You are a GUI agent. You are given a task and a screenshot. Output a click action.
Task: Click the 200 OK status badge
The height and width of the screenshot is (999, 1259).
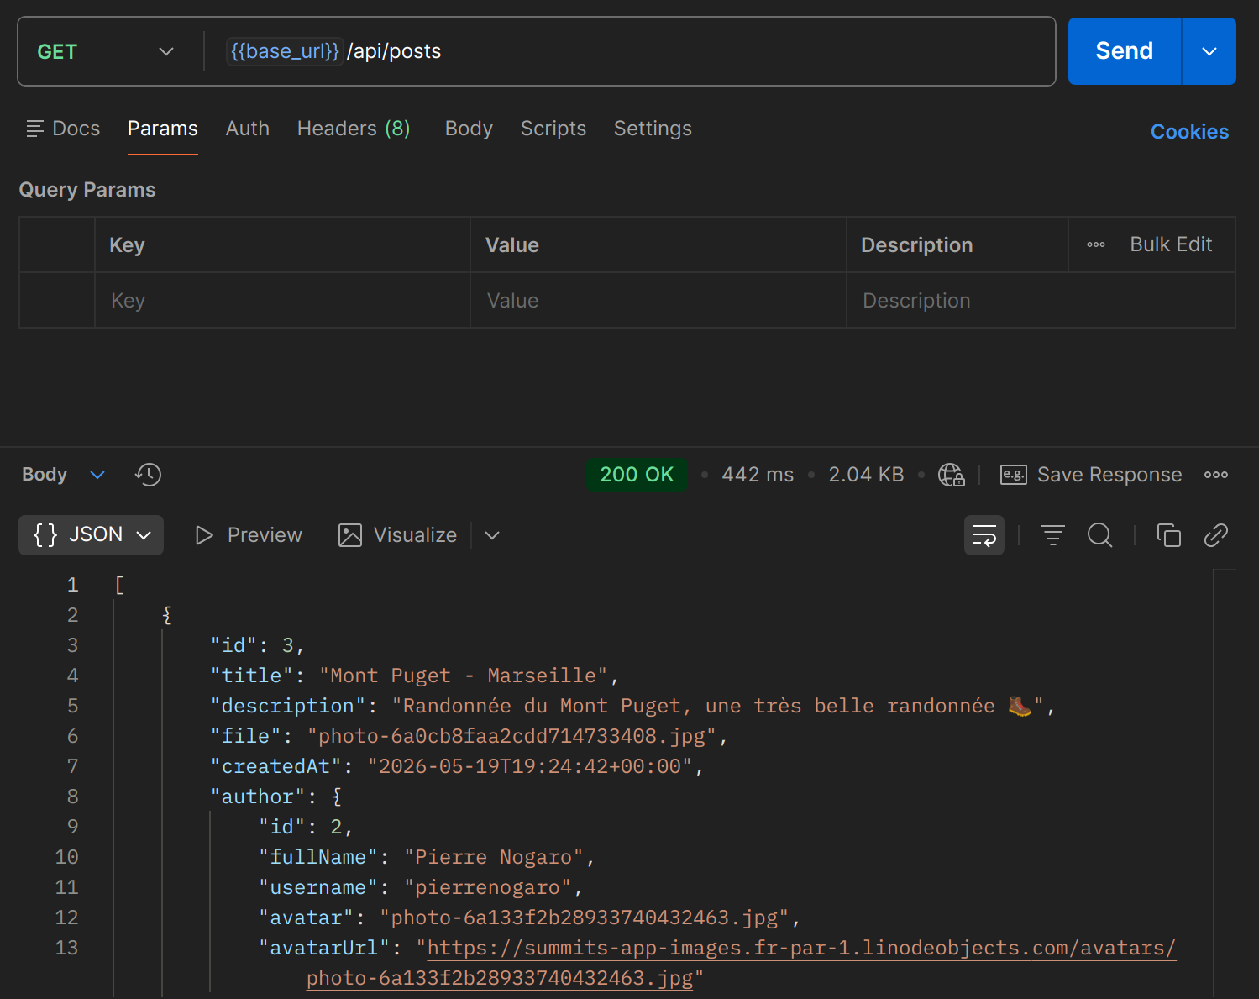pos(637,475)
